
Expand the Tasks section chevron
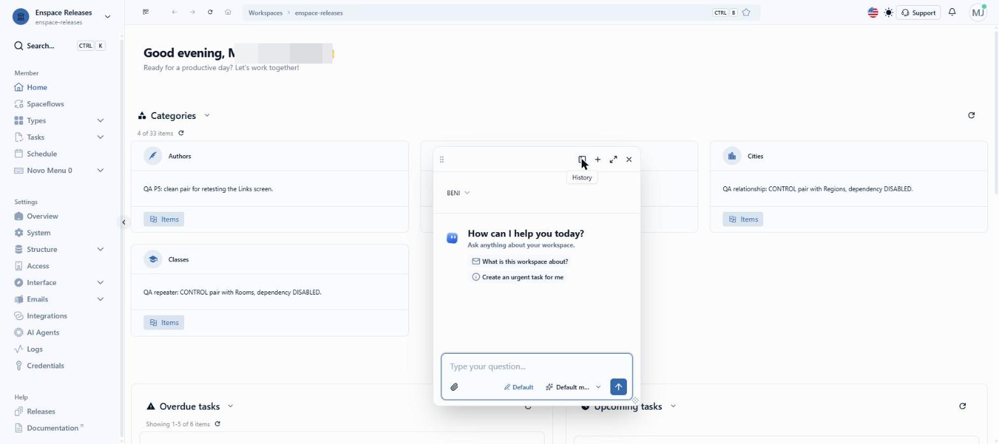[x=100, y=137]
